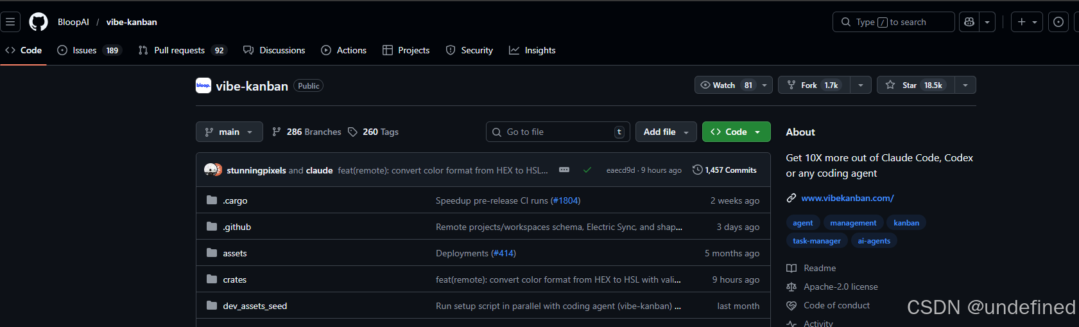Open the Run setup script commit message

coord(558,306)
